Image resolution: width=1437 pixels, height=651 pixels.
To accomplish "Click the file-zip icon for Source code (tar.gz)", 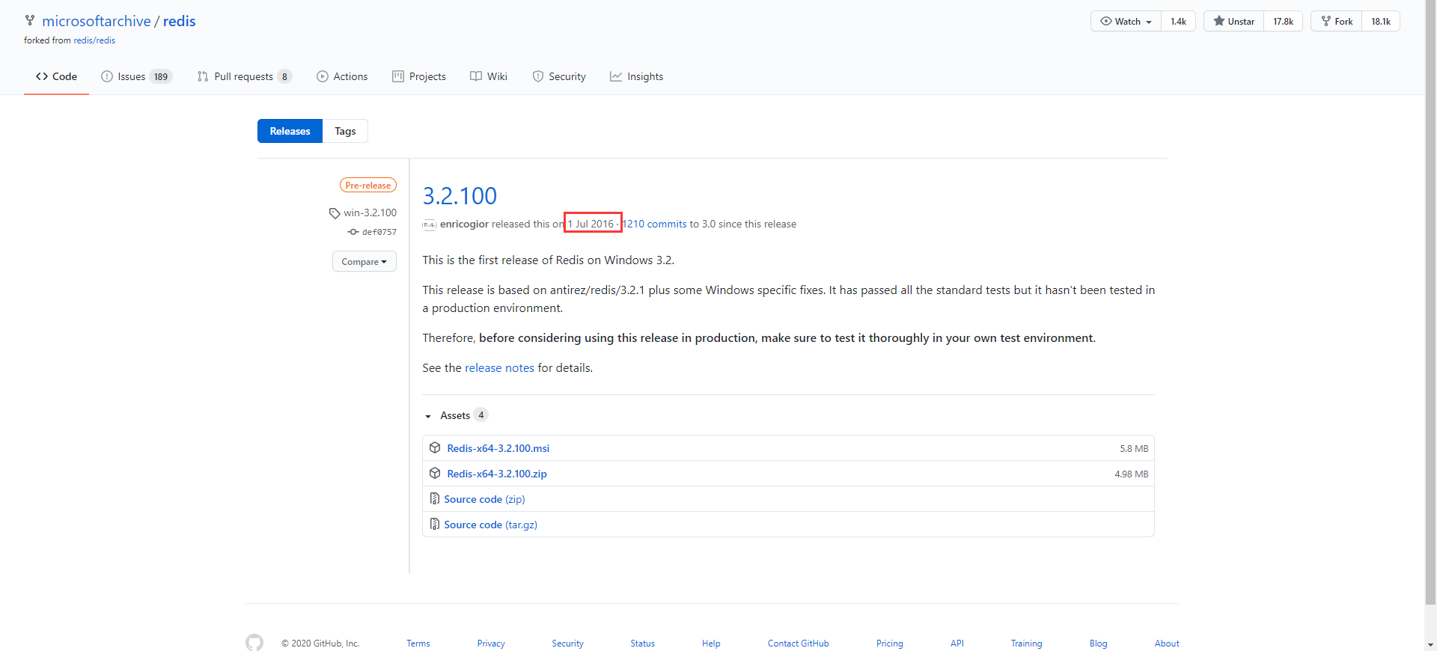I will click(x=435, y=524).
